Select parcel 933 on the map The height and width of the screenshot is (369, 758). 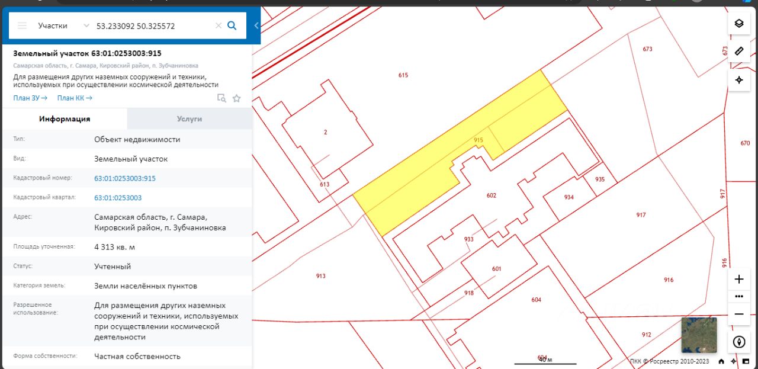point(468,239)
